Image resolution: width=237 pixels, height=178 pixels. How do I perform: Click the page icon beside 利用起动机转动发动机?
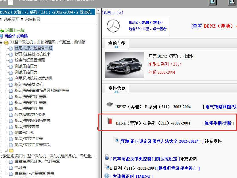[x=11, y=79]
